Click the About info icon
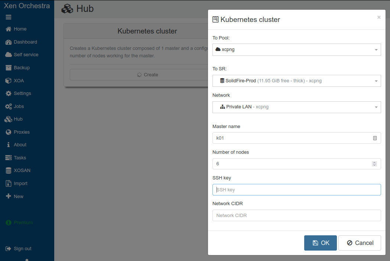This screenshot has height=261, width=390. click(9, 145)
